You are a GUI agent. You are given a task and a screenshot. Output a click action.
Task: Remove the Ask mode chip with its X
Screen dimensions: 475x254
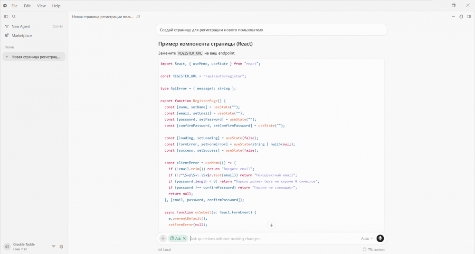click(184, 238)
